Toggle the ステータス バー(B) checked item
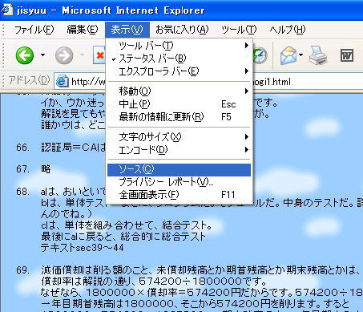 179,59
